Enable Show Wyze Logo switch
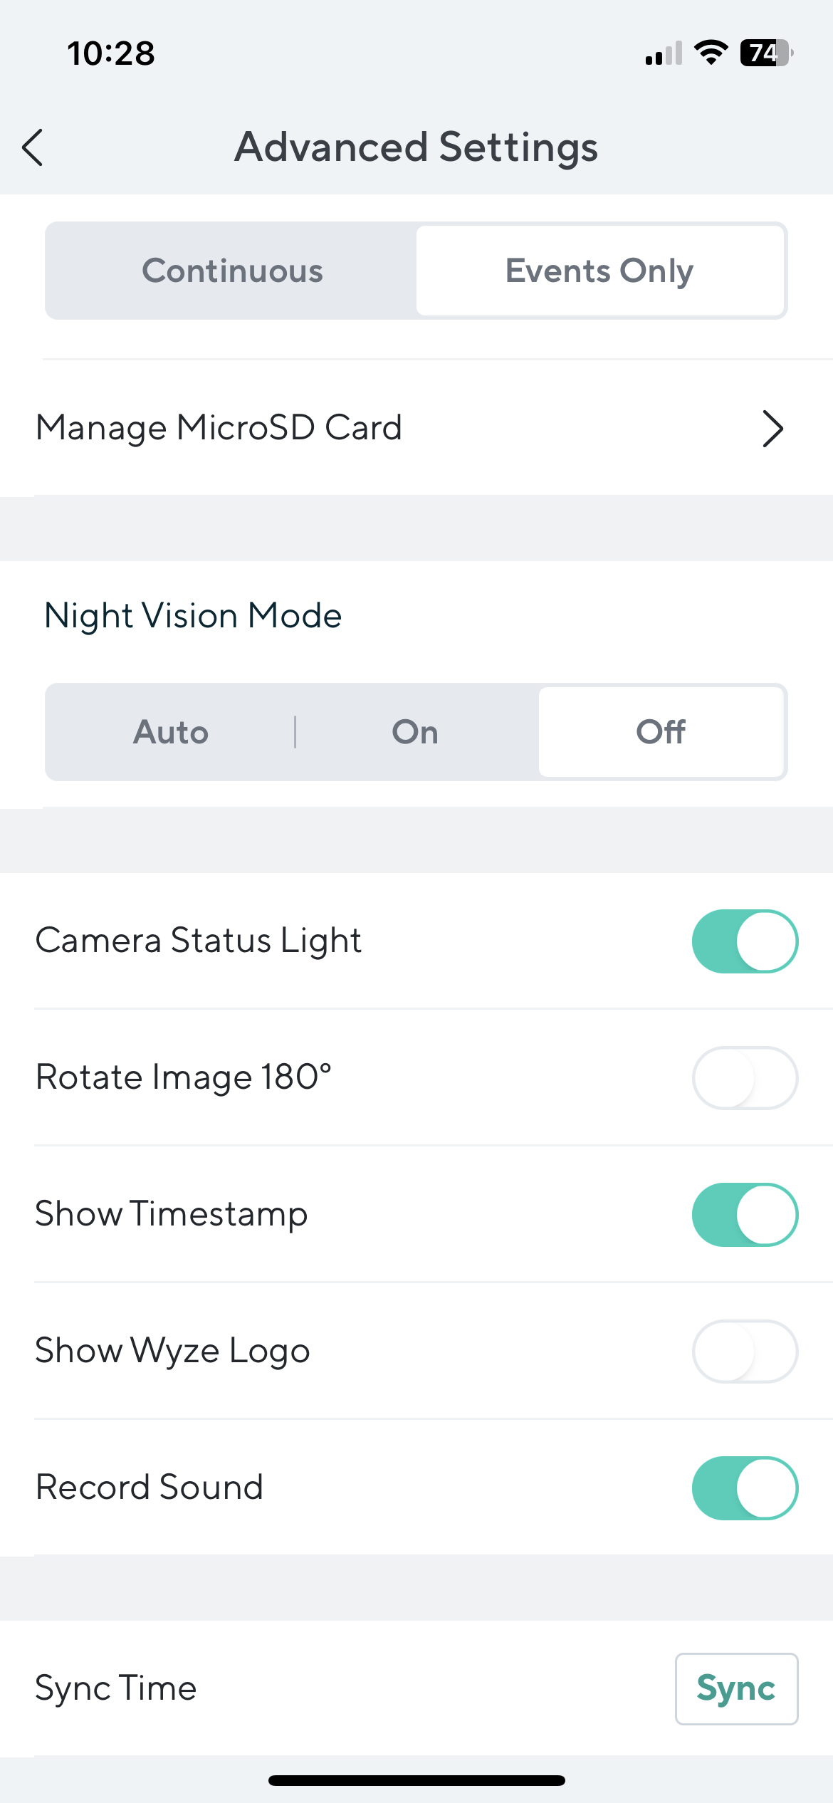 coord(745,1351)
